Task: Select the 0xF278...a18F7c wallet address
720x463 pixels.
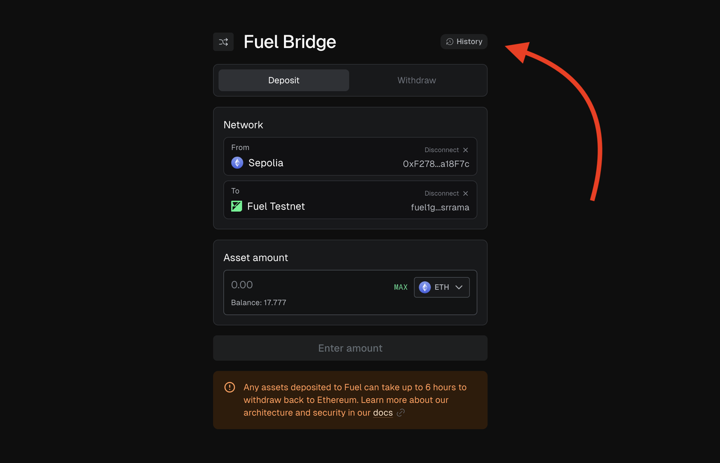Action: [x=436, y=164]
